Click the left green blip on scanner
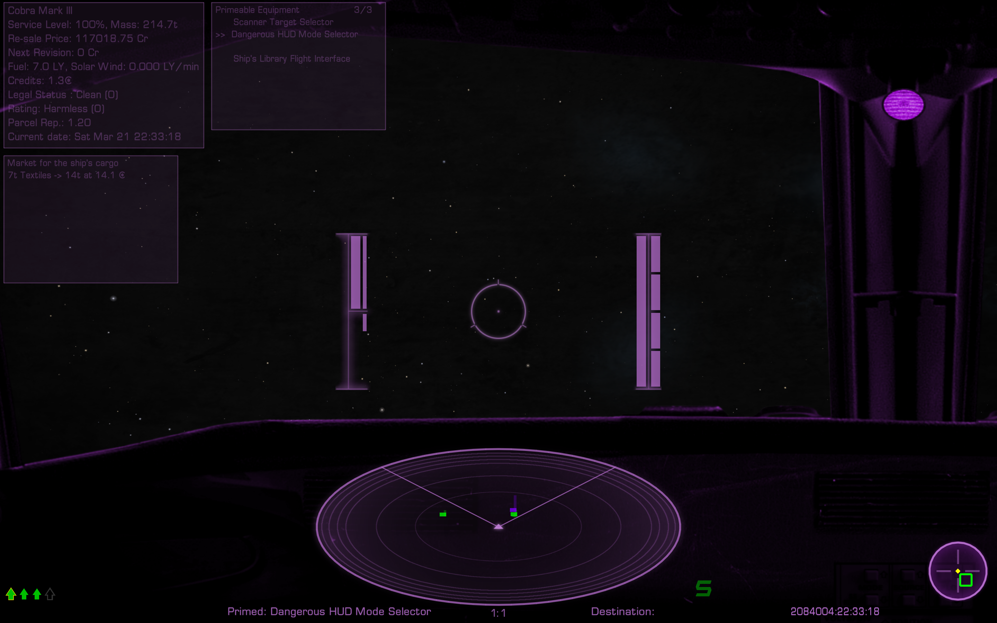This screenshot has height=623, width=997. click(443, 514)
